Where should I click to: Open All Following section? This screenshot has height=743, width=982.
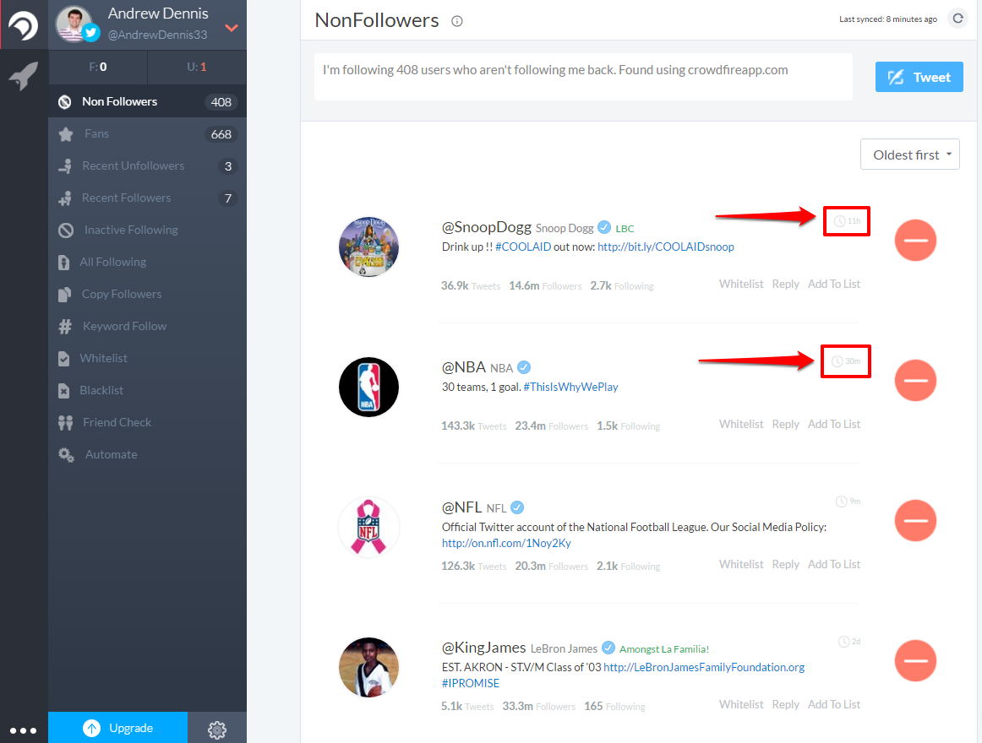[147, 262]
